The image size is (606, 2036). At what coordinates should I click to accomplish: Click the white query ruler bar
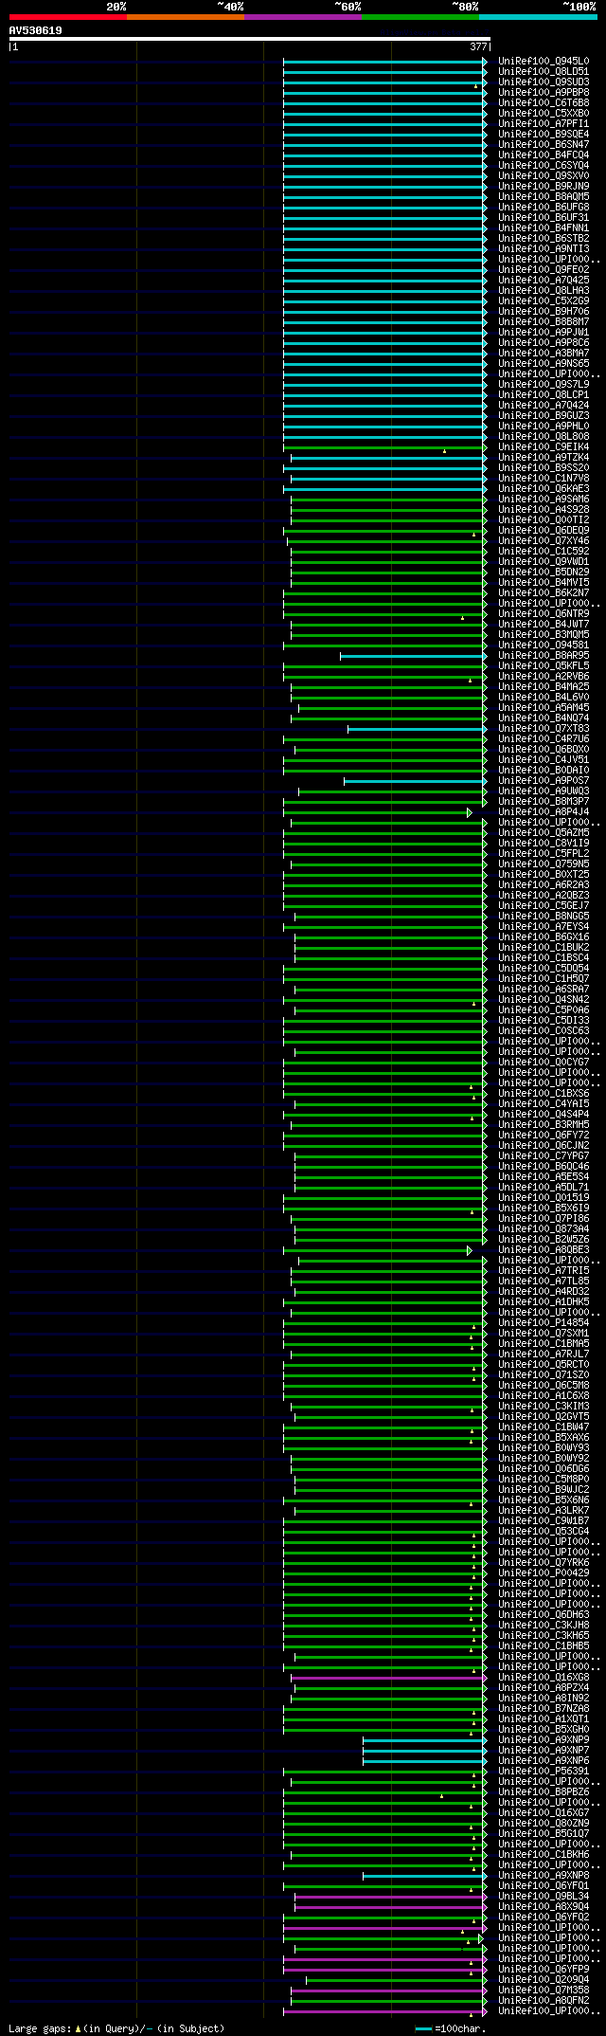(x=249, y=39)
